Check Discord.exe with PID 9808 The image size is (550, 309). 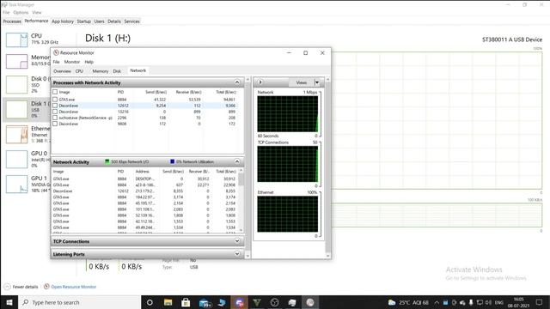tap(55, 124)
